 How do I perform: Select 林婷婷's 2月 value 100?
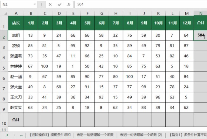(x=45, y=66)
